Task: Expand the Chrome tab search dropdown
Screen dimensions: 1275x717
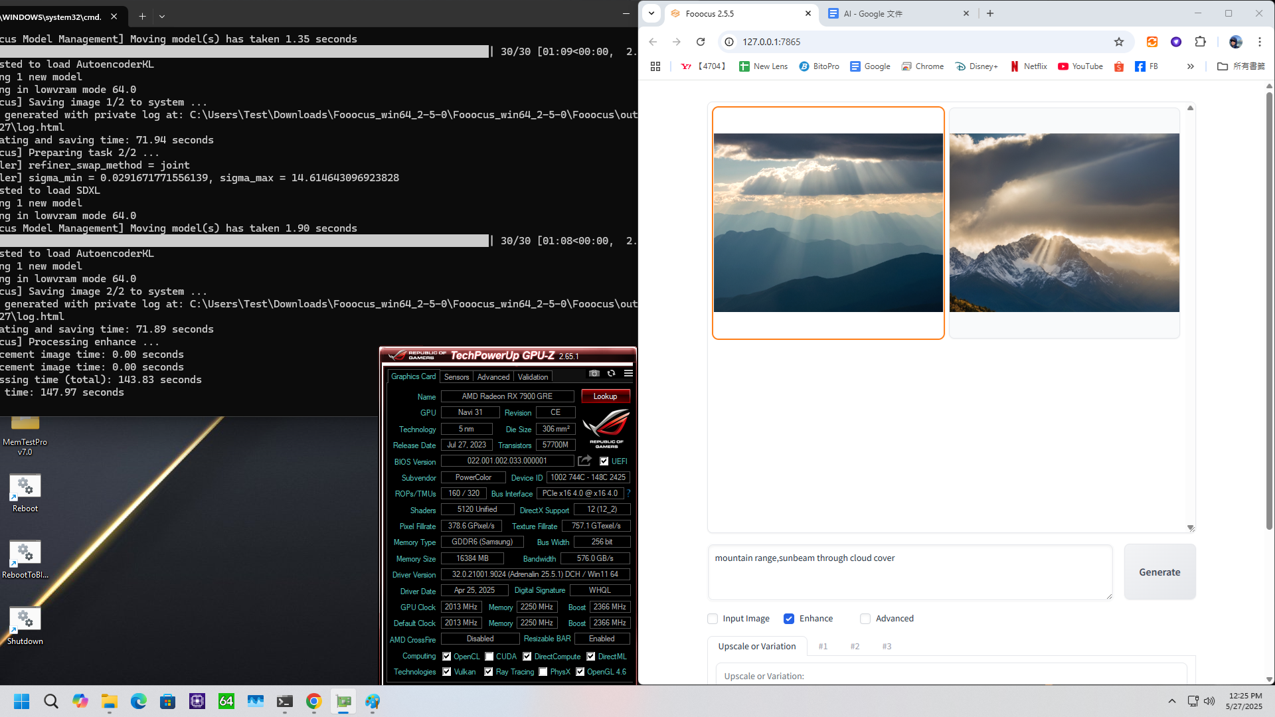Action: pos(651,13)
